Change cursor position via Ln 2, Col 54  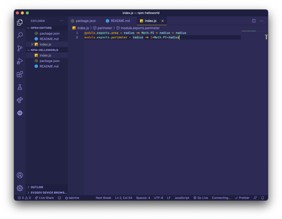click(x=124, y=198)
